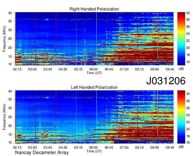The width and height of the screenshot is (193, 156).
Task: Click "09:45" time tick on left-handed plot
Action: click(170, 148)
